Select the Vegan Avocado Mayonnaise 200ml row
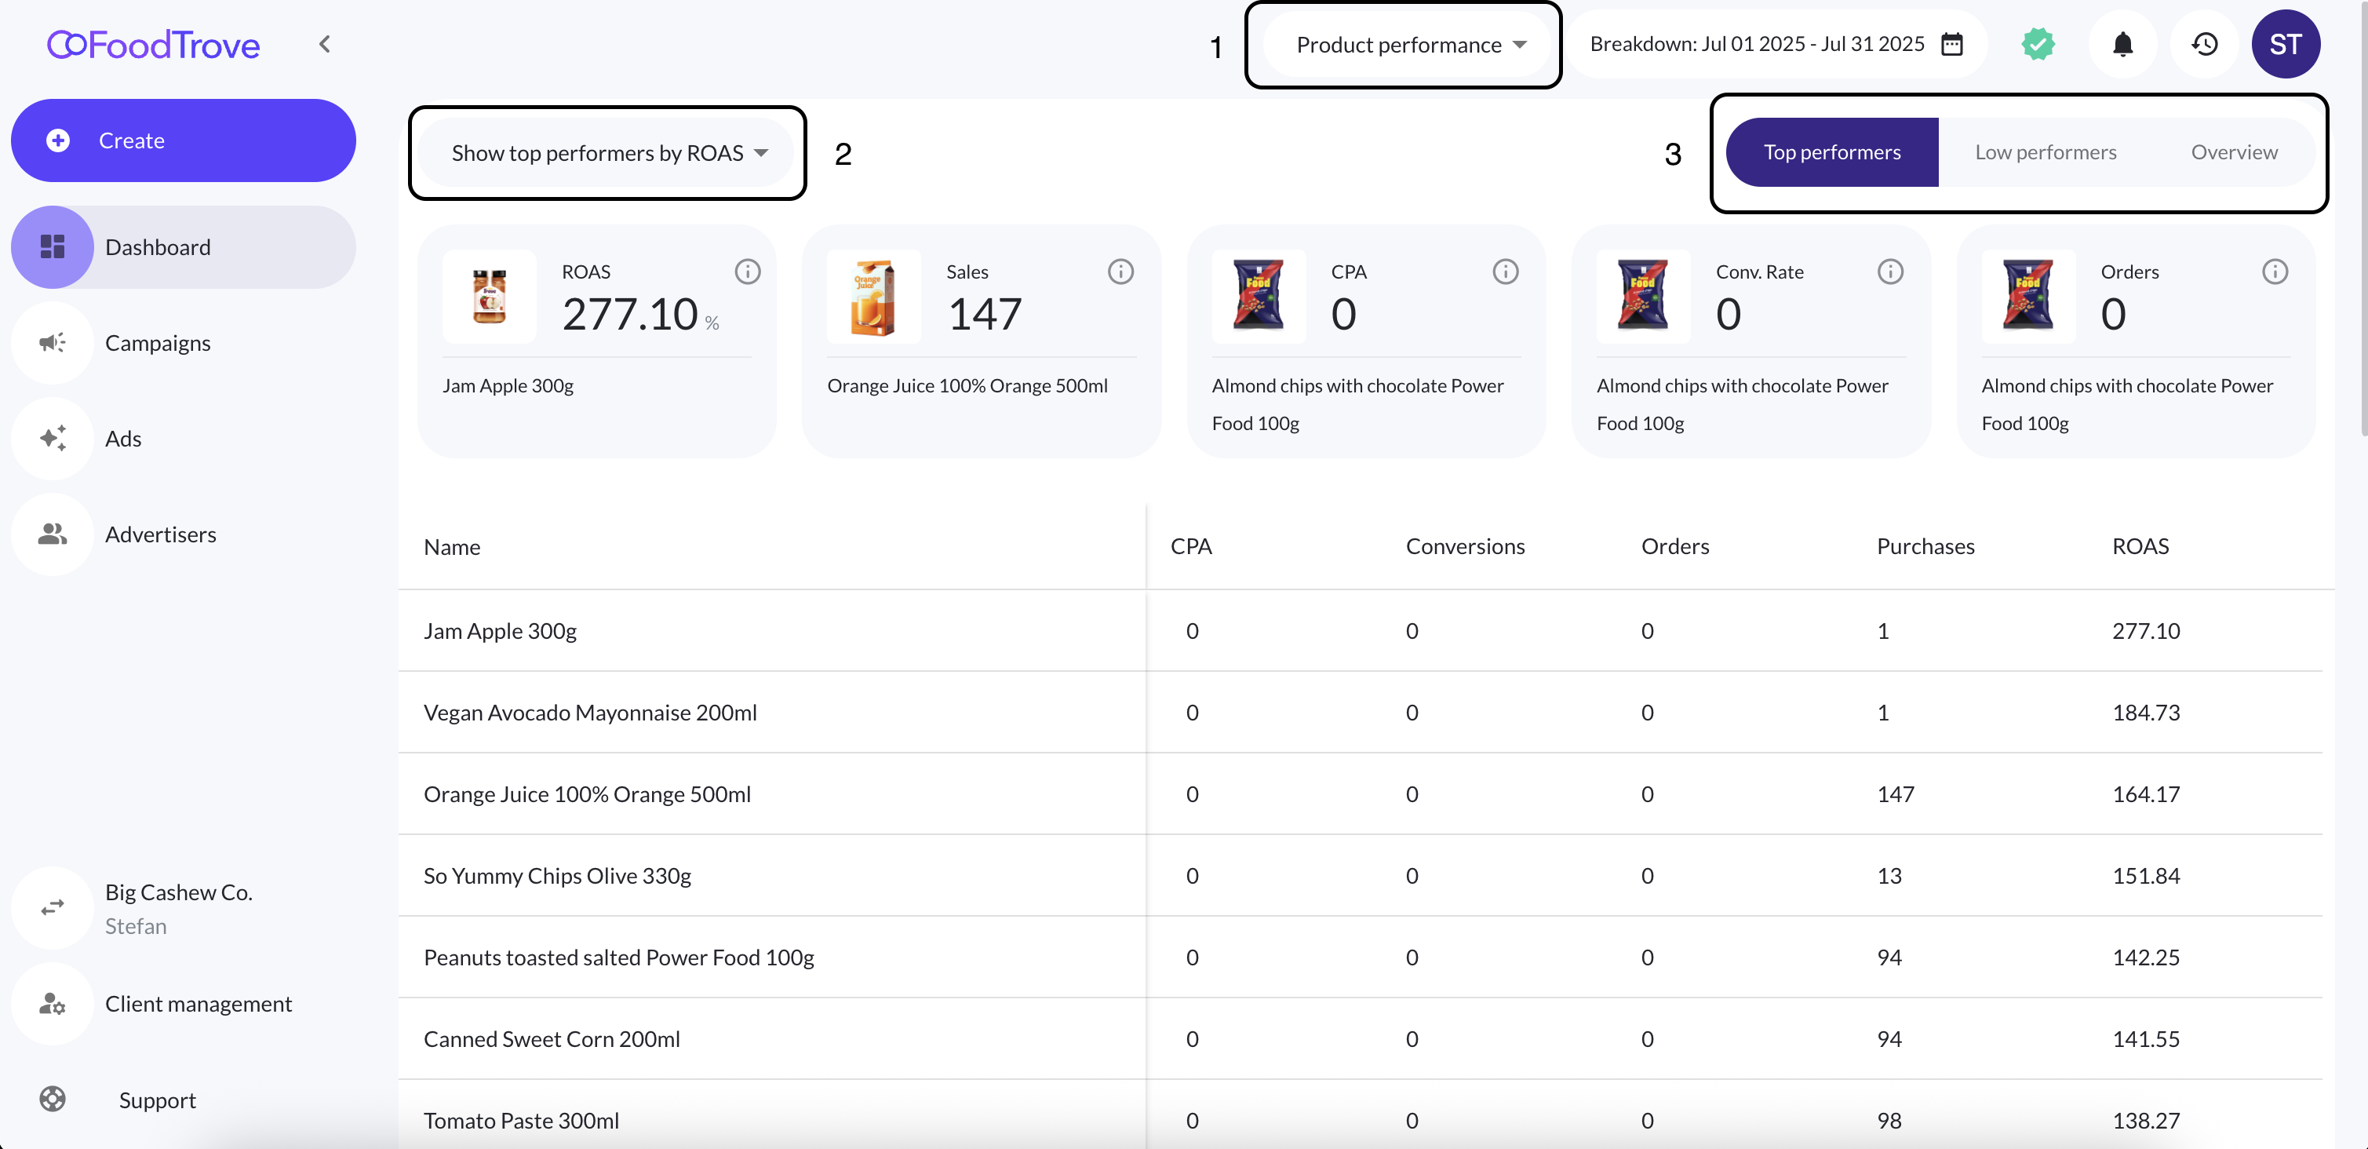2368x1149 pixels. click(1361, 713)
